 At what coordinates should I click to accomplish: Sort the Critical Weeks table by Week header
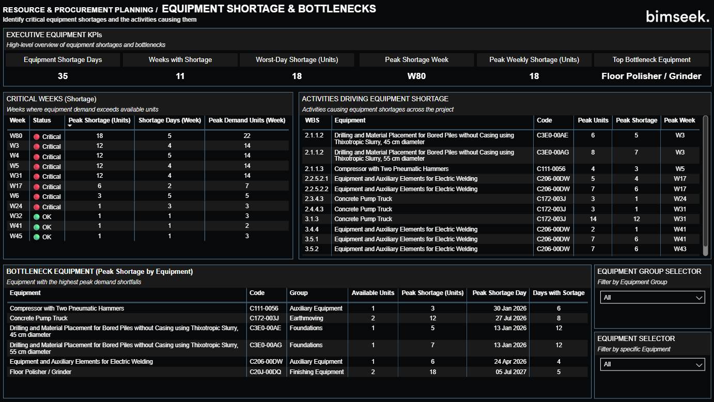coord(18,120)
